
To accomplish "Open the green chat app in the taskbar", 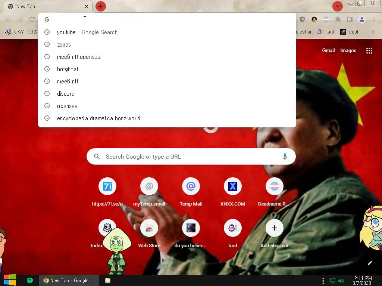I will point(30,280).
